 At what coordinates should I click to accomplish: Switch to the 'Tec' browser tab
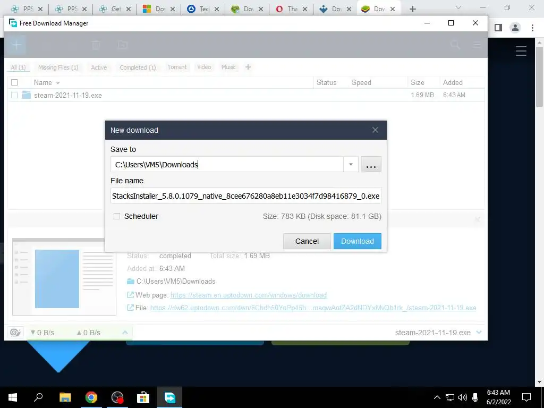point(203,9)
